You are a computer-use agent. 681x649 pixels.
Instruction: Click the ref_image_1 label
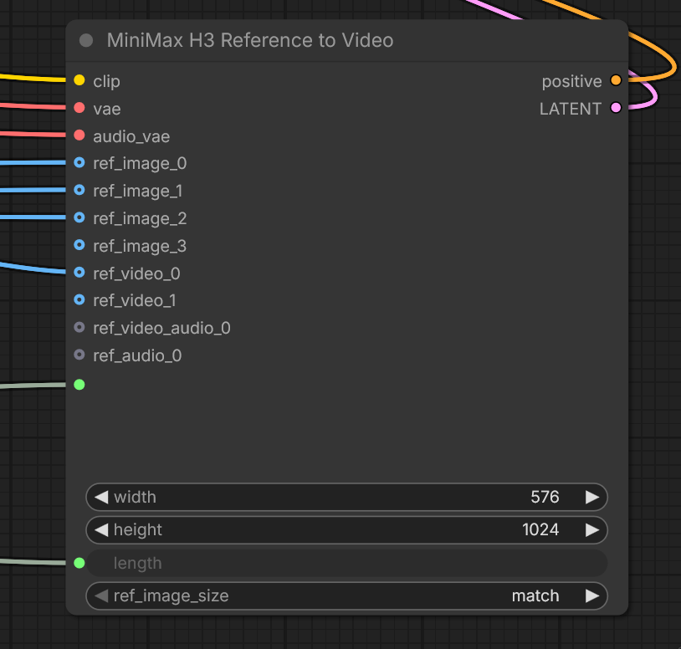(138, 192)
